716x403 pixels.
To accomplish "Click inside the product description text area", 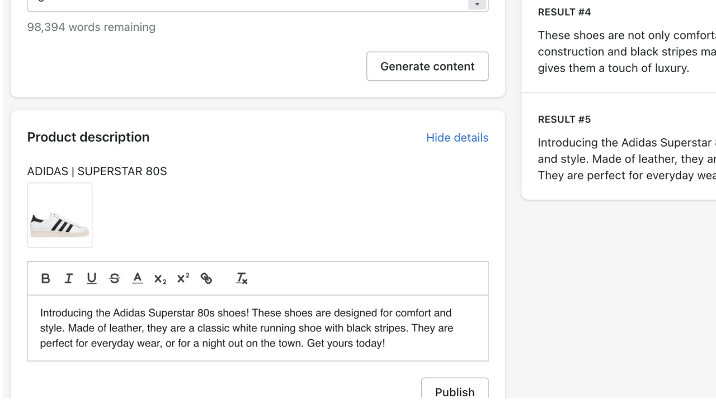I will pos(258,328).
